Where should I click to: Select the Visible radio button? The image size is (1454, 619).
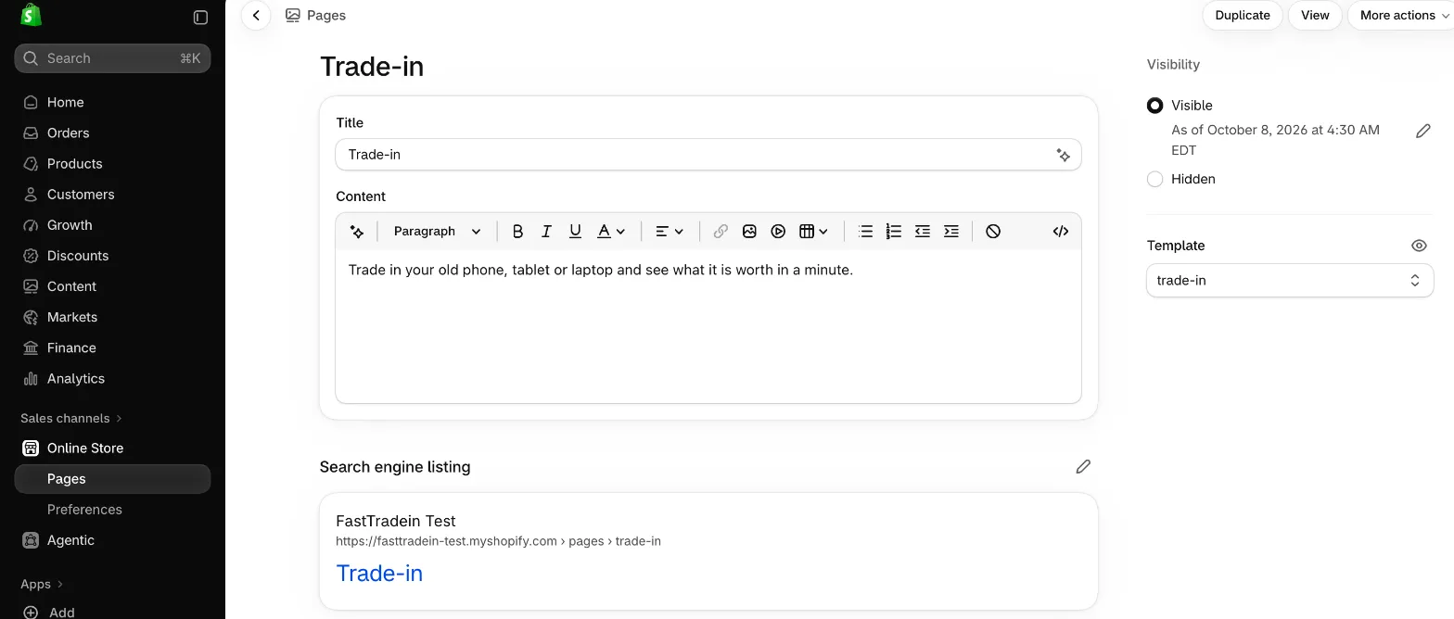click(x=1154, y=106)
